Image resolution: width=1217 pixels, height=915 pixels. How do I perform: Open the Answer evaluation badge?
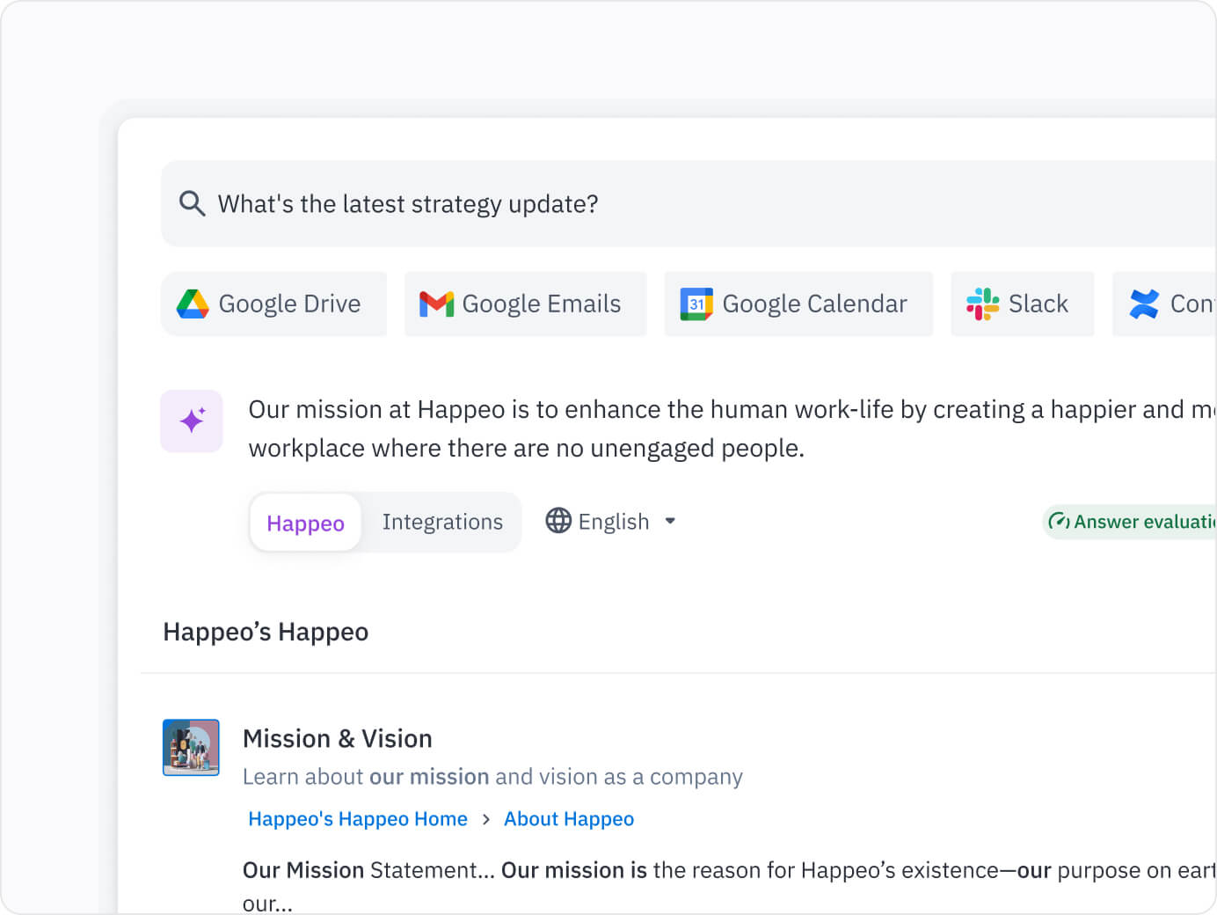point(1130,522)
